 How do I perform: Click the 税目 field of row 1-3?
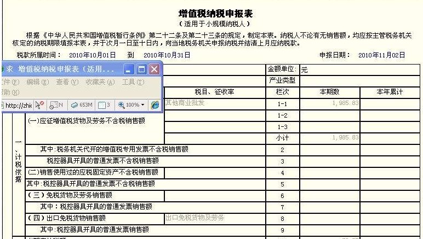click(x=215, y=127)
